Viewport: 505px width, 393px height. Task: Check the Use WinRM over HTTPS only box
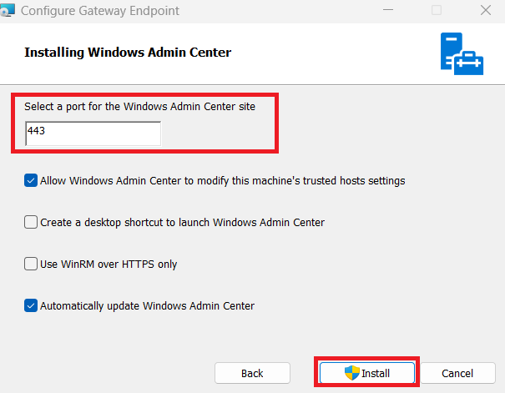pyautogui.click(x=31, y=265)
